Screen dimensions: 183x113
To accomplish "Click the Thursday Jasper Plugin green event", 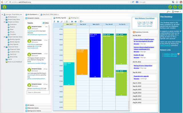I will [x=108, y=55].
